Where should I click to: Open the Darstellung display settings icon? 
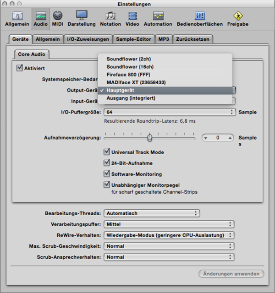(x=81, y=18)
